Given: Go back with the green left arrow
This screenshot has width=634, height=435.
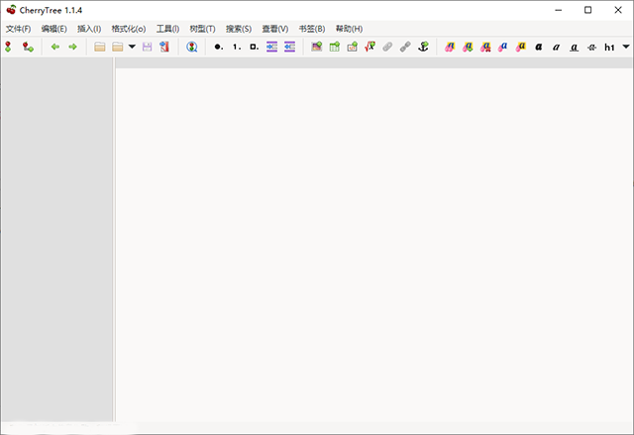Looking at the screenshot, I should tap(54, 47).
